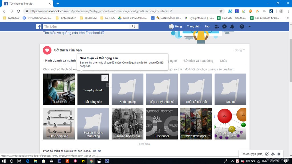292x164 pixels.
Task: Select the Kinh doanh và ngành tab
Action: [x=61, y=61]
